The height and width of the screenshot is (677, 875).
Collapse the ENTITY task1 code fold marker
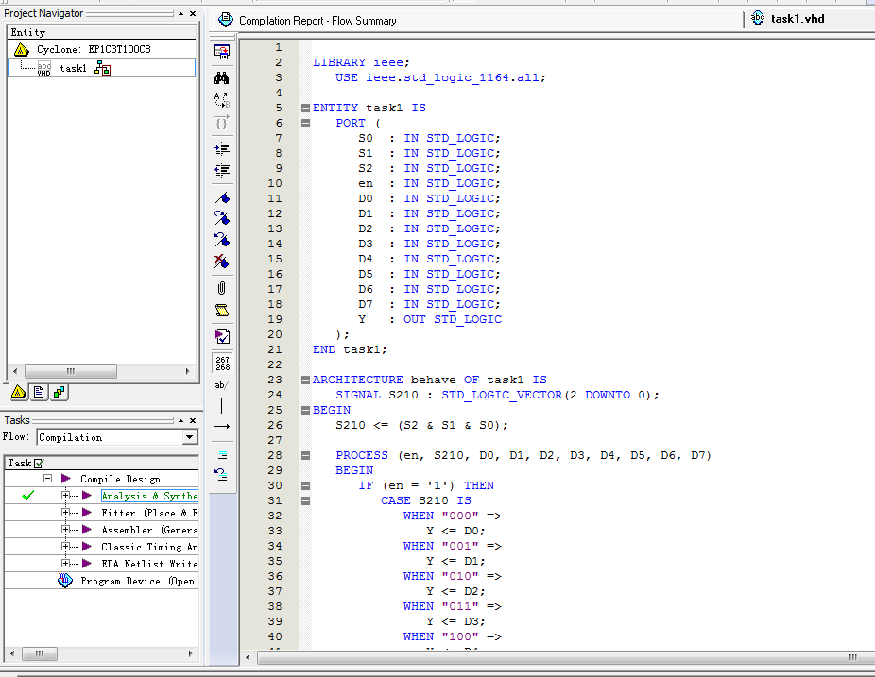pyautogui.click(x=305, y=109)
